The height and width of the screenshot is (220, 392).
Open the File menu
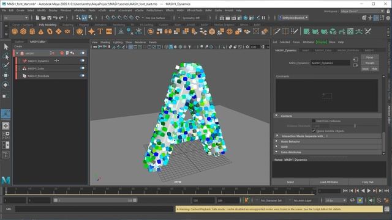pyautogui.click(x=4, y=10)
